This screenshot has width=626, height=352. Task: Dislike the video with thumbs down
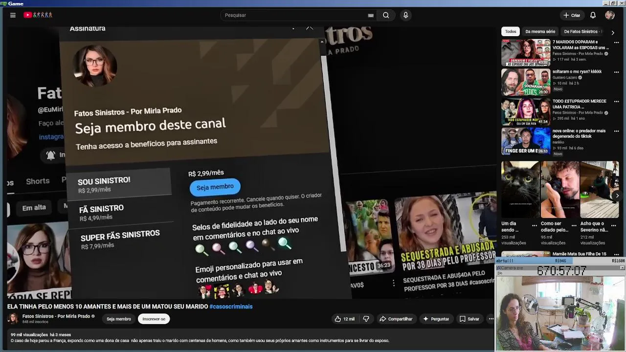tap(366, 319)
